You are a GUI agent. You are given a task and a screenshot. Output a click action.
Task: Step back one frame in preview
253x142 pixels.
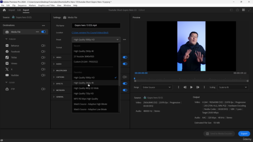(x=185, y=87)
